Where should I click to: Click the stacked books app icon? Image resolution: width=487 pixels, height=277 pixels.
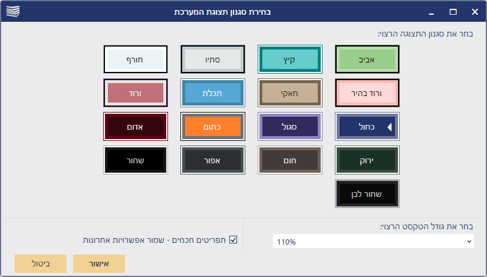13,11
